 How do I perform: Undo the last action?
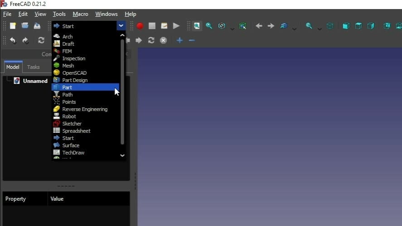[13, 40]
